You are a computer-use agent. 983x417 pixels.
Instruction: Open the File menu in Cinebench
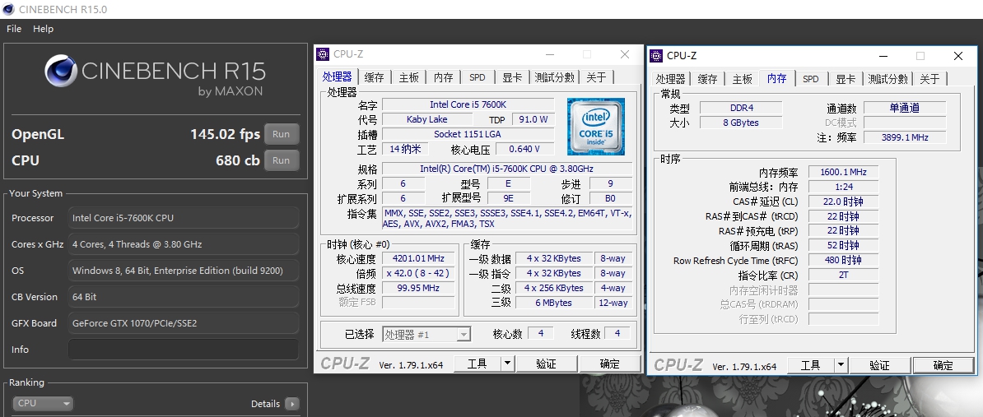pyautogui.click(x=14, y=29)
